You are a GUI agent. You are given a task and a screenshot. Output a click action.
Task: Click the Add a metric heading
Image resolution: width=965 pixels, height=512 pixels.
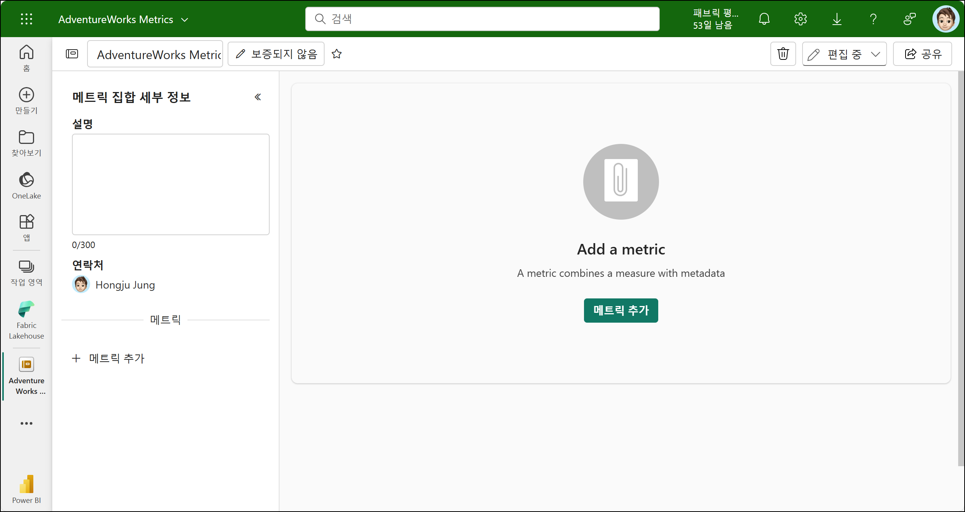pos(621,249)
